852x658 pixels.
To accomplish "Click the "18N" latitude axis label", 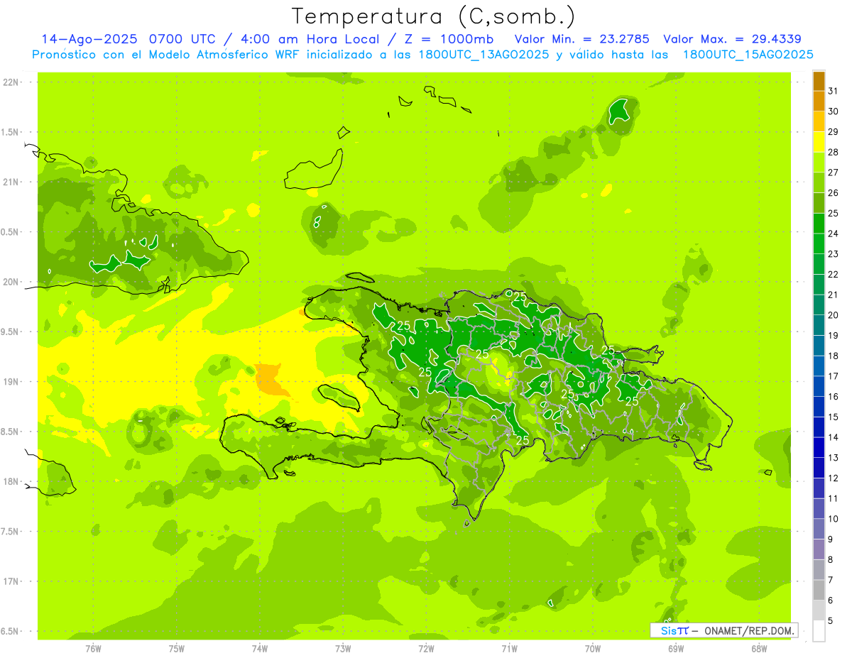I will click(11, 482).
